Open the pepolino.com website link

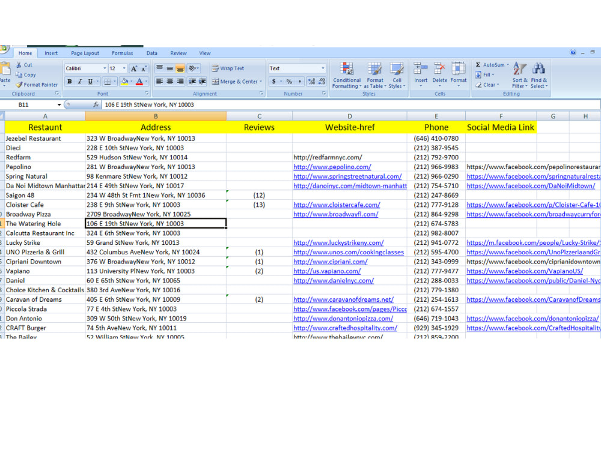[332, 167]
